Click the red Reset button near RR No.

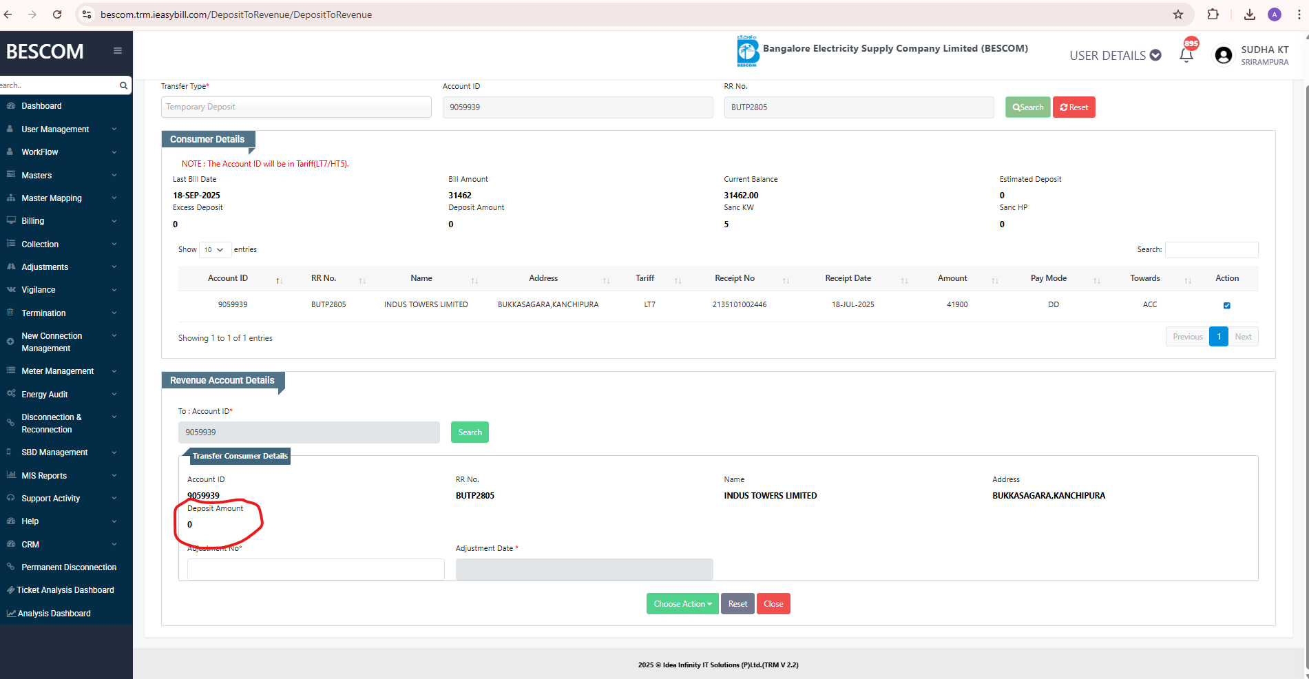point(1074,107)
